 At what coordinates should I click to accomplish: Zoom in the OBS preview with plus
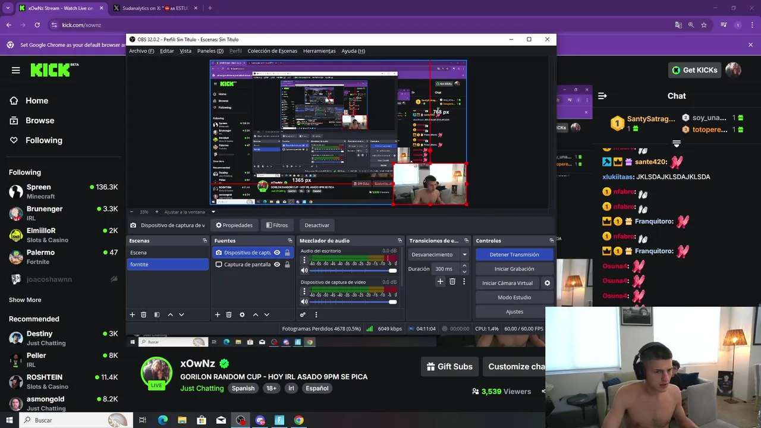[x=157, y=212]
